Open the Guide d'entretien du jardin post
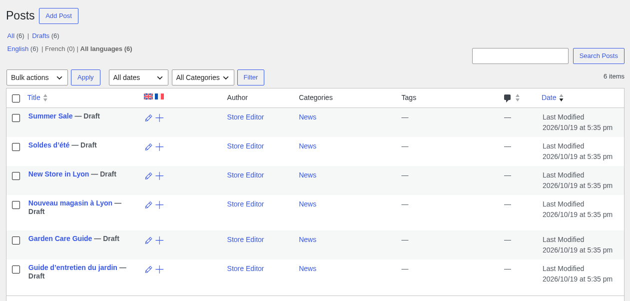The height and width of the screenshot is (301, 630). point(73,267)
